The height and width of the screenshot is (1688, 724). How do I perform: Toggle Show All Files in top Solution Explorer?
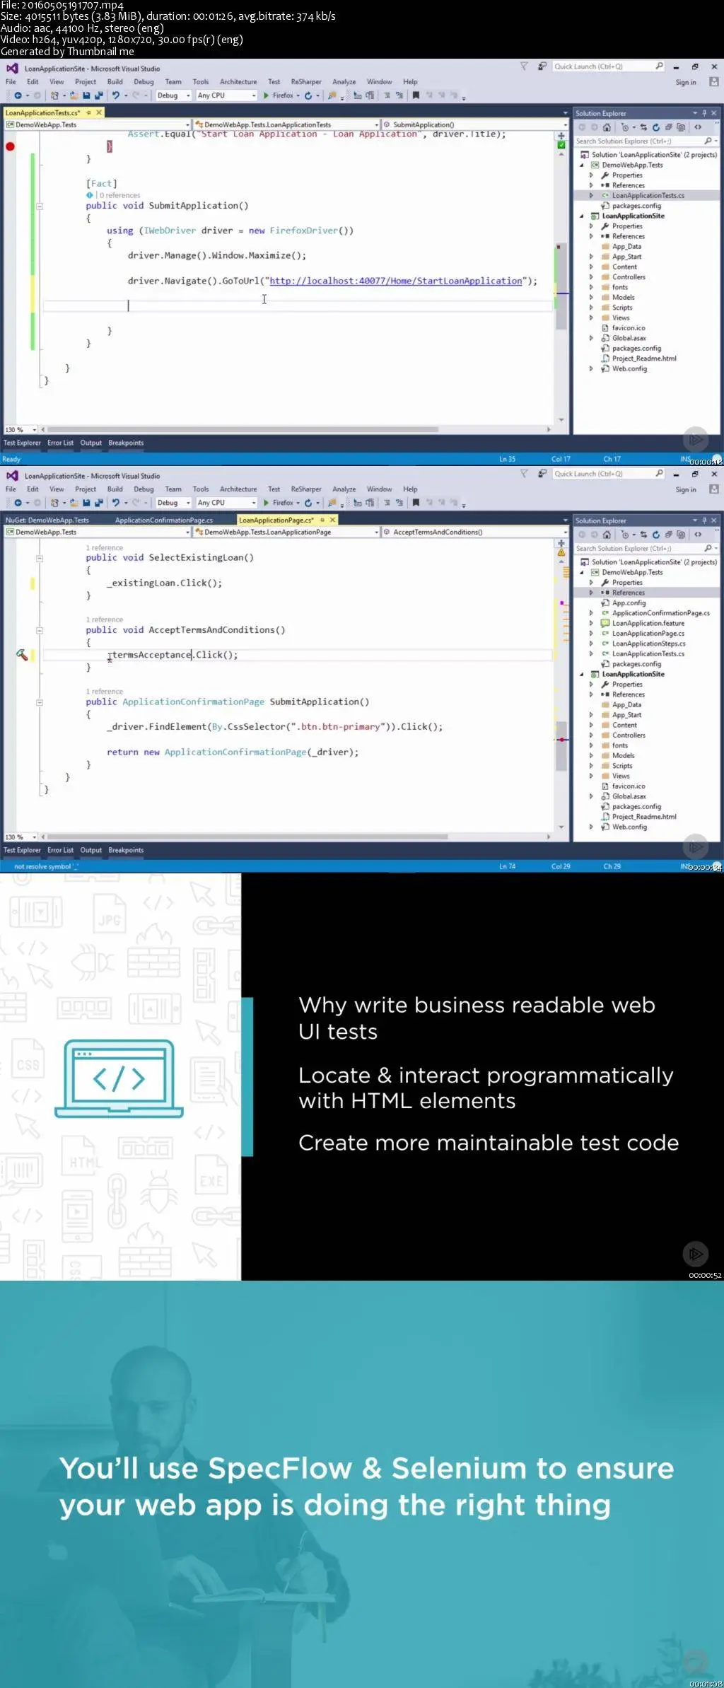click(681, 127)
